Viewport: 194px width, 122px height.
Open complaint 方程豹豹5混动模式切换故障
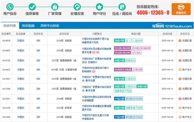pyautogui.click(x=96, y=50)
